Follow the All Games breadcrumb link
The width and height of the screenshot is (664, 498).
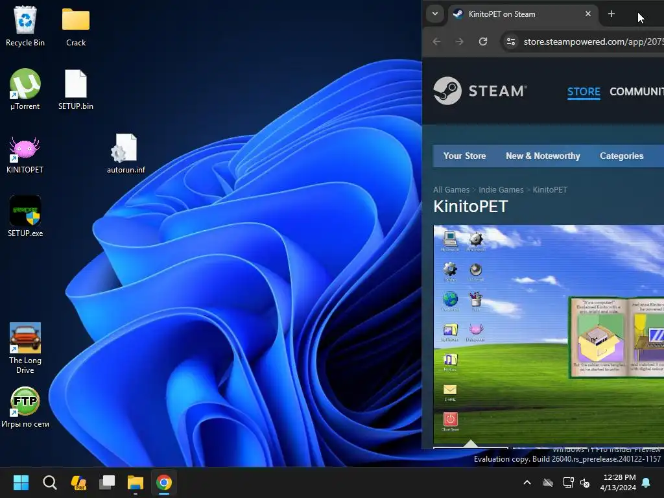click(x=451, y=190)
